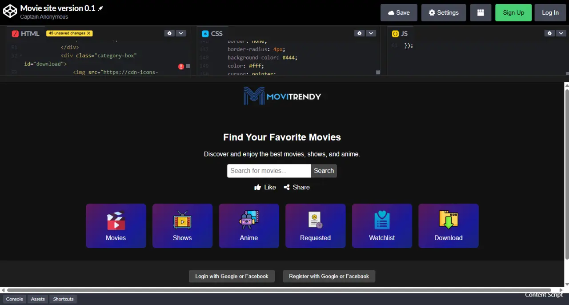Viewport: 569px width, 305px height.
Task: Open HTML editor settings gear
Action: (169, 33)
